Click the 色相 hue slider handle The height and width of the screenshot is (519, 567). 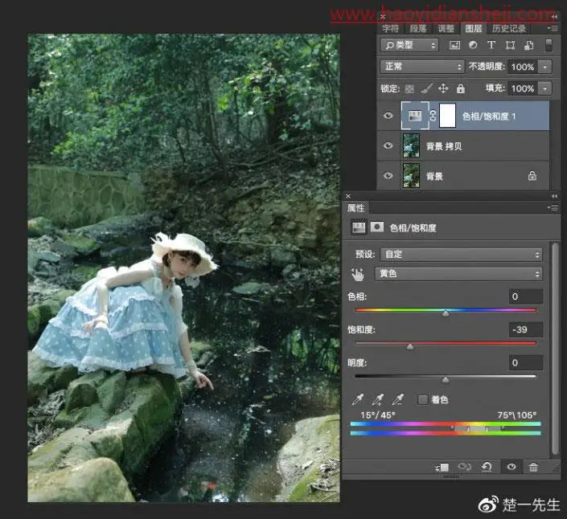(446, 313)
